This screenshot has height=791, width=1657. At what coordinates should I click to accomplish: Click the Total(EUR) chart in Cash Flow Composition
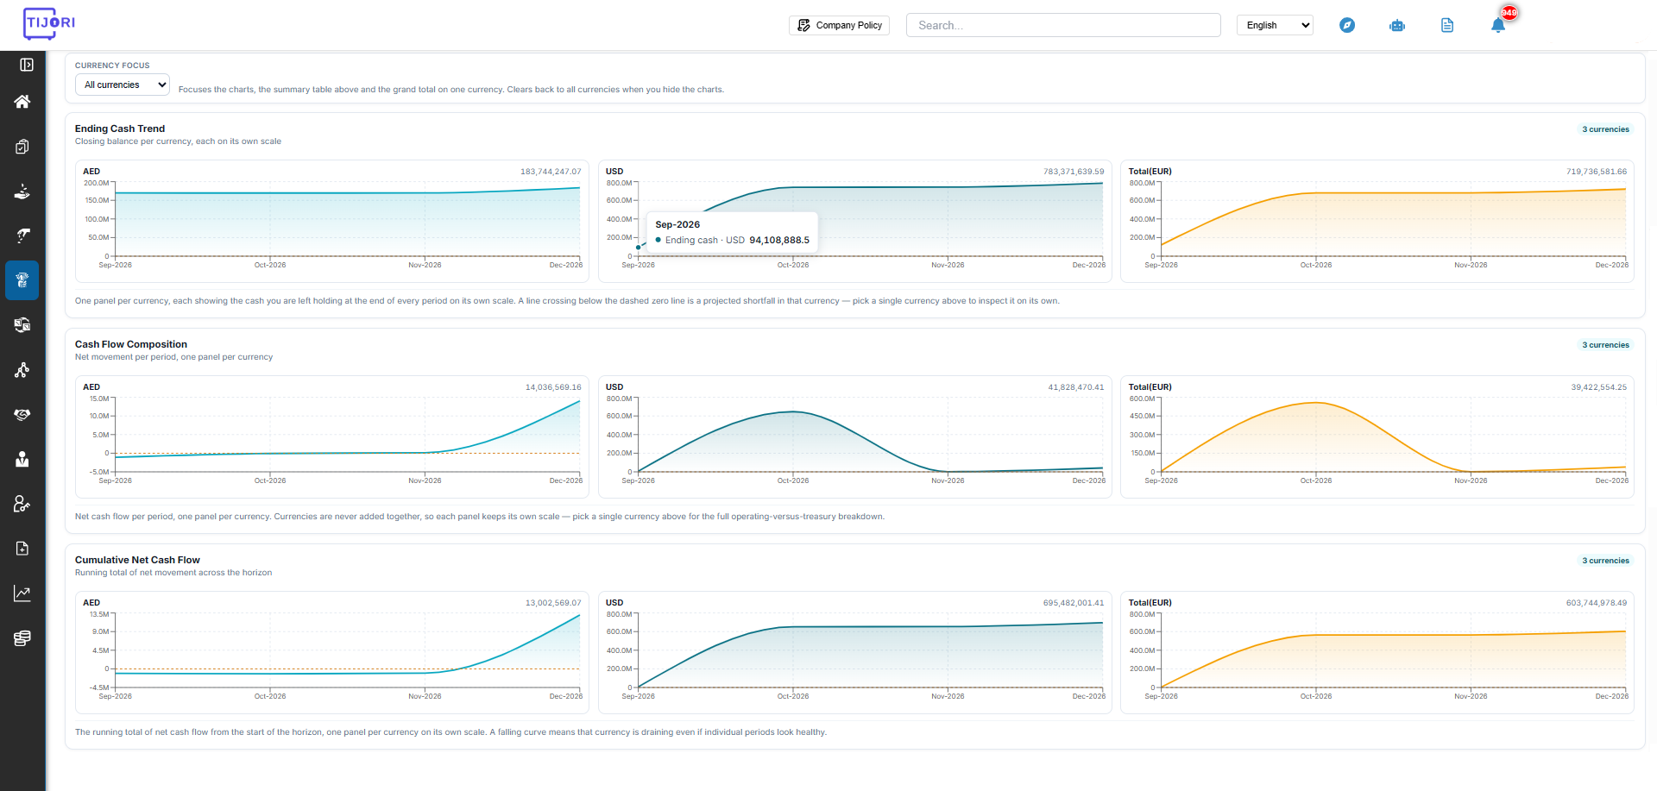pos(1377,436)
